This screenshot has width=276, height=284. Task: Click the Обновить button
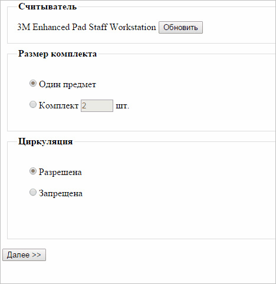(180, 28)
